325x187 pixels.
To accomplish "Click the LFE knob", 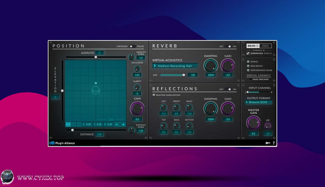I will coord(268,125).
